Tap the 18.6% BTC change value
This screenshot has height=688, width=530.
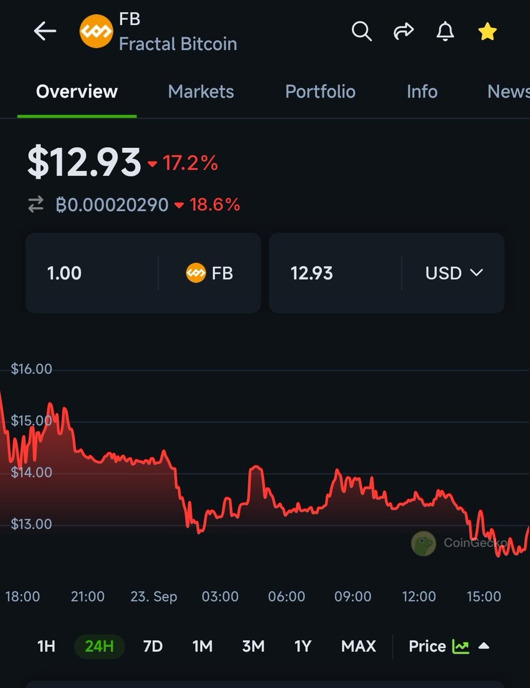tap(214, 205)
